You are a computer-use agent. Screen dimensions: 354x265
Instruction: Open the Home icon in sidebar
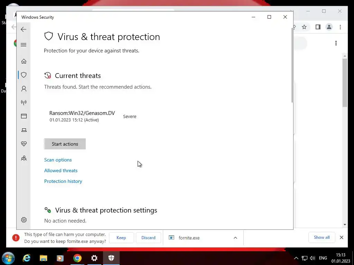coord(24,61)
